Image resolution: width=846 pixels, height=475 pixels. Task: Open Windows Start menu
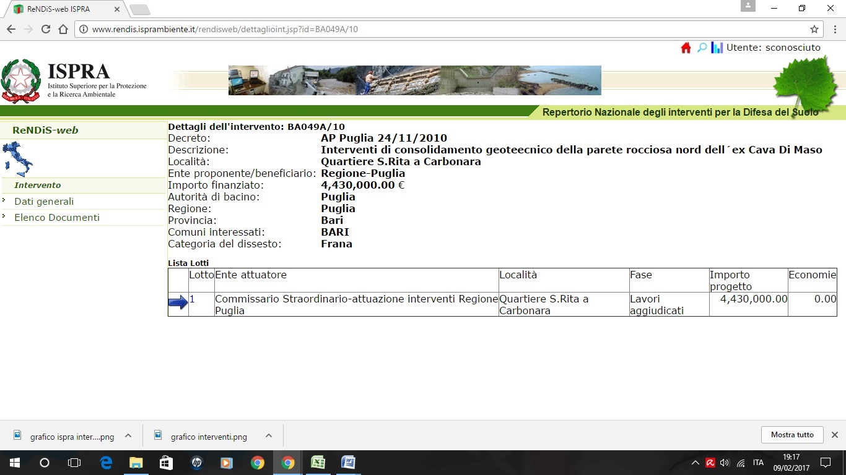[x=15, y=463]
